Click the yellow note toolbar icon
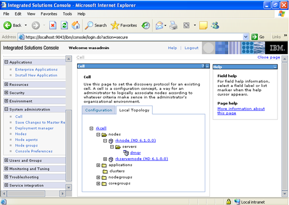 [x=203, y=25]
